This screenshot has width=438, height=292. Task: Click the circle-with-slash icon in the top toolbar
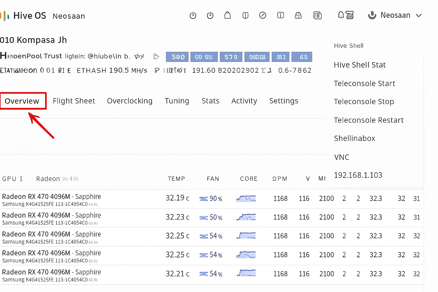263,15
